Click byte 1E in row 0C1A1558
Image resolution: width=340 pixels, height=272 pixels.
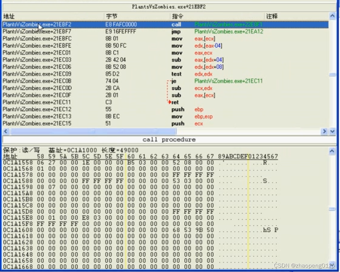[86, 163]
